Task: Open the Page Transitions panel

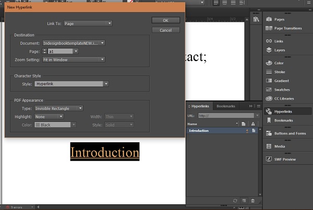Action: pyautogui.click(x=286, y=29)
